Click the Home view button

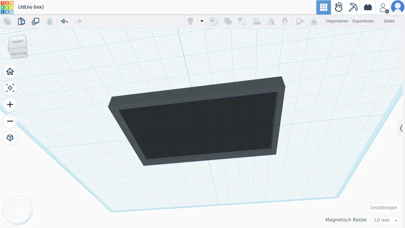[x=10, y=72]
